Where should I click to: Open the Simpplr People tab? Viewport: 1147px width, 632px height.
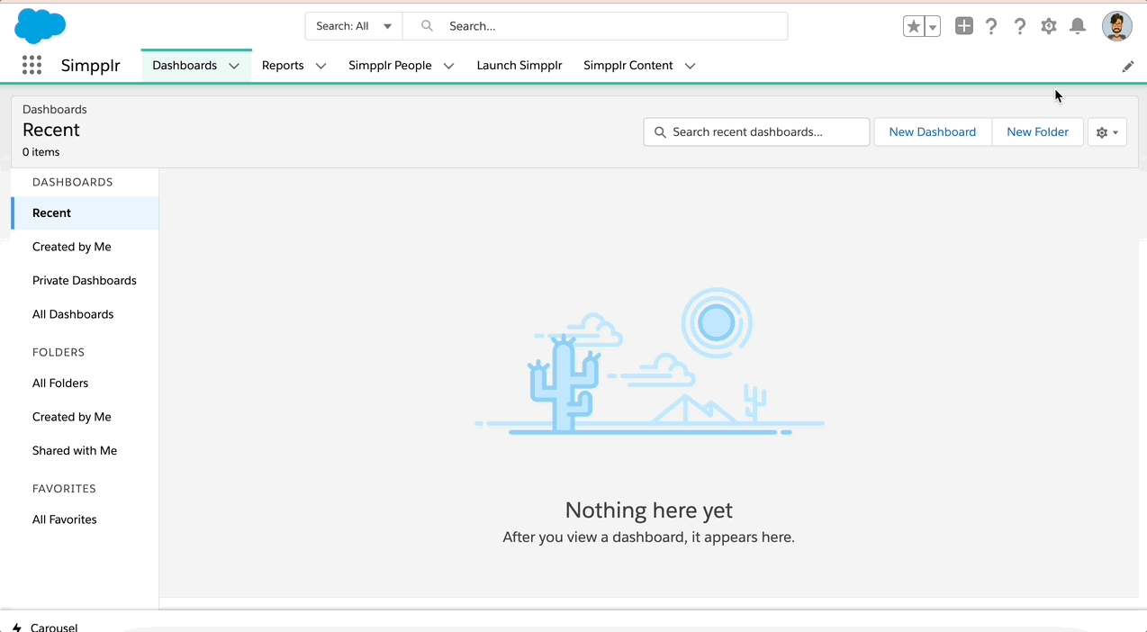tap(390, 66)
